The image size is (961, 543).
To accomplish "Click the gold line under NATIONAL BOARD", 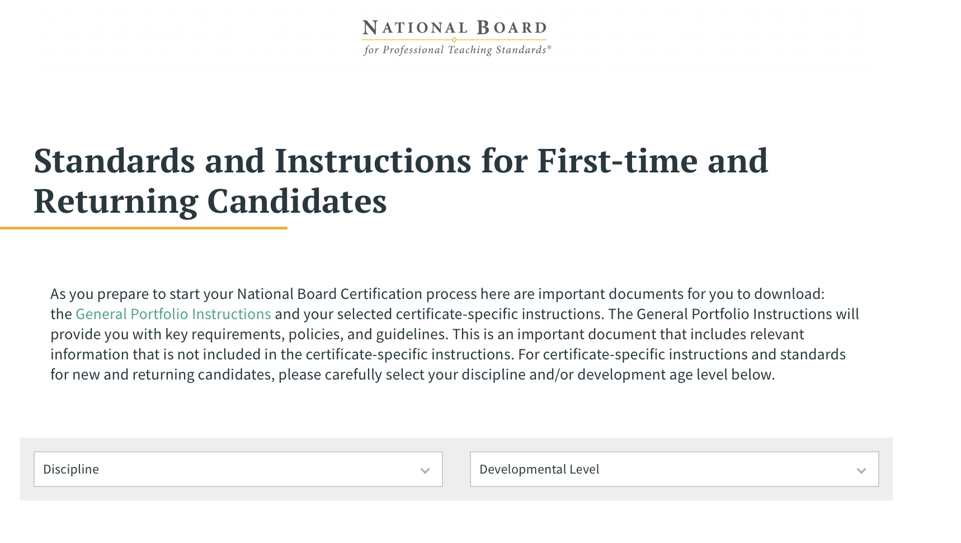I will [454, 40].
